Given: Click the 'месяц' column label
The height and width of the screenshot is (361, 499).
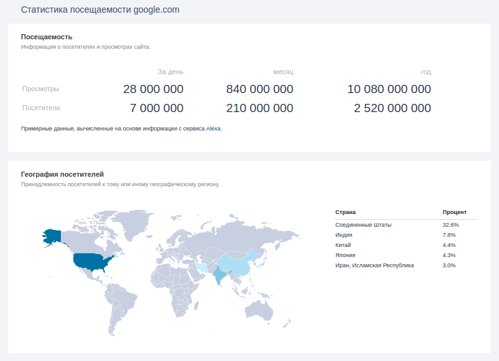Looking at the screenshot, I should point(283,72).
